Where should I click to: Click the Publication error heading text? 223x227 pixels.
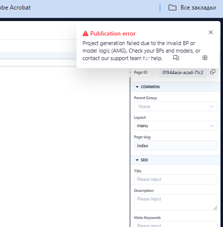113,34
